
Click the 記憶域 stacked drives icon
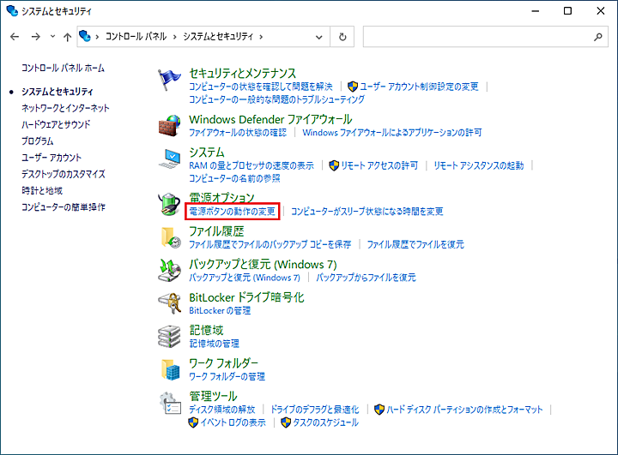pos(169,336)
